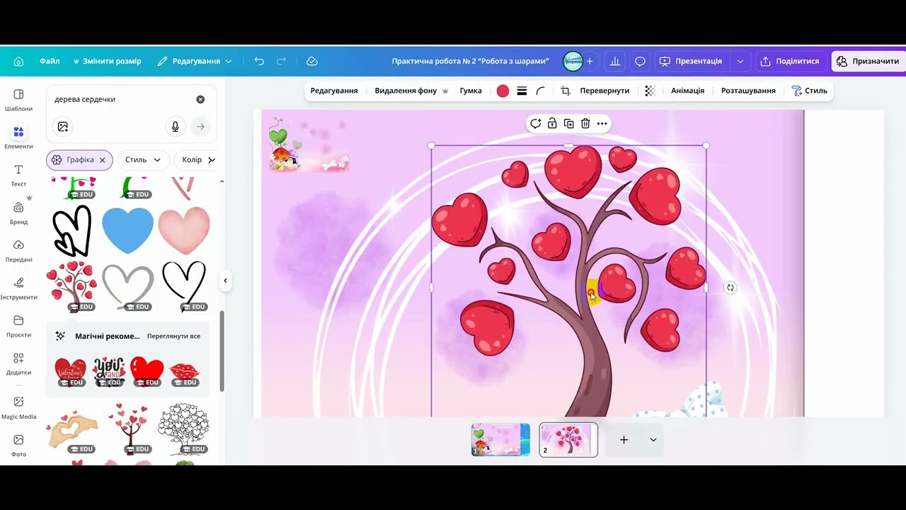Image resolution: width=906 pixels, height=510 pixels.
Task: Remove the Графіка filter chip
Action: pos(102,160)
